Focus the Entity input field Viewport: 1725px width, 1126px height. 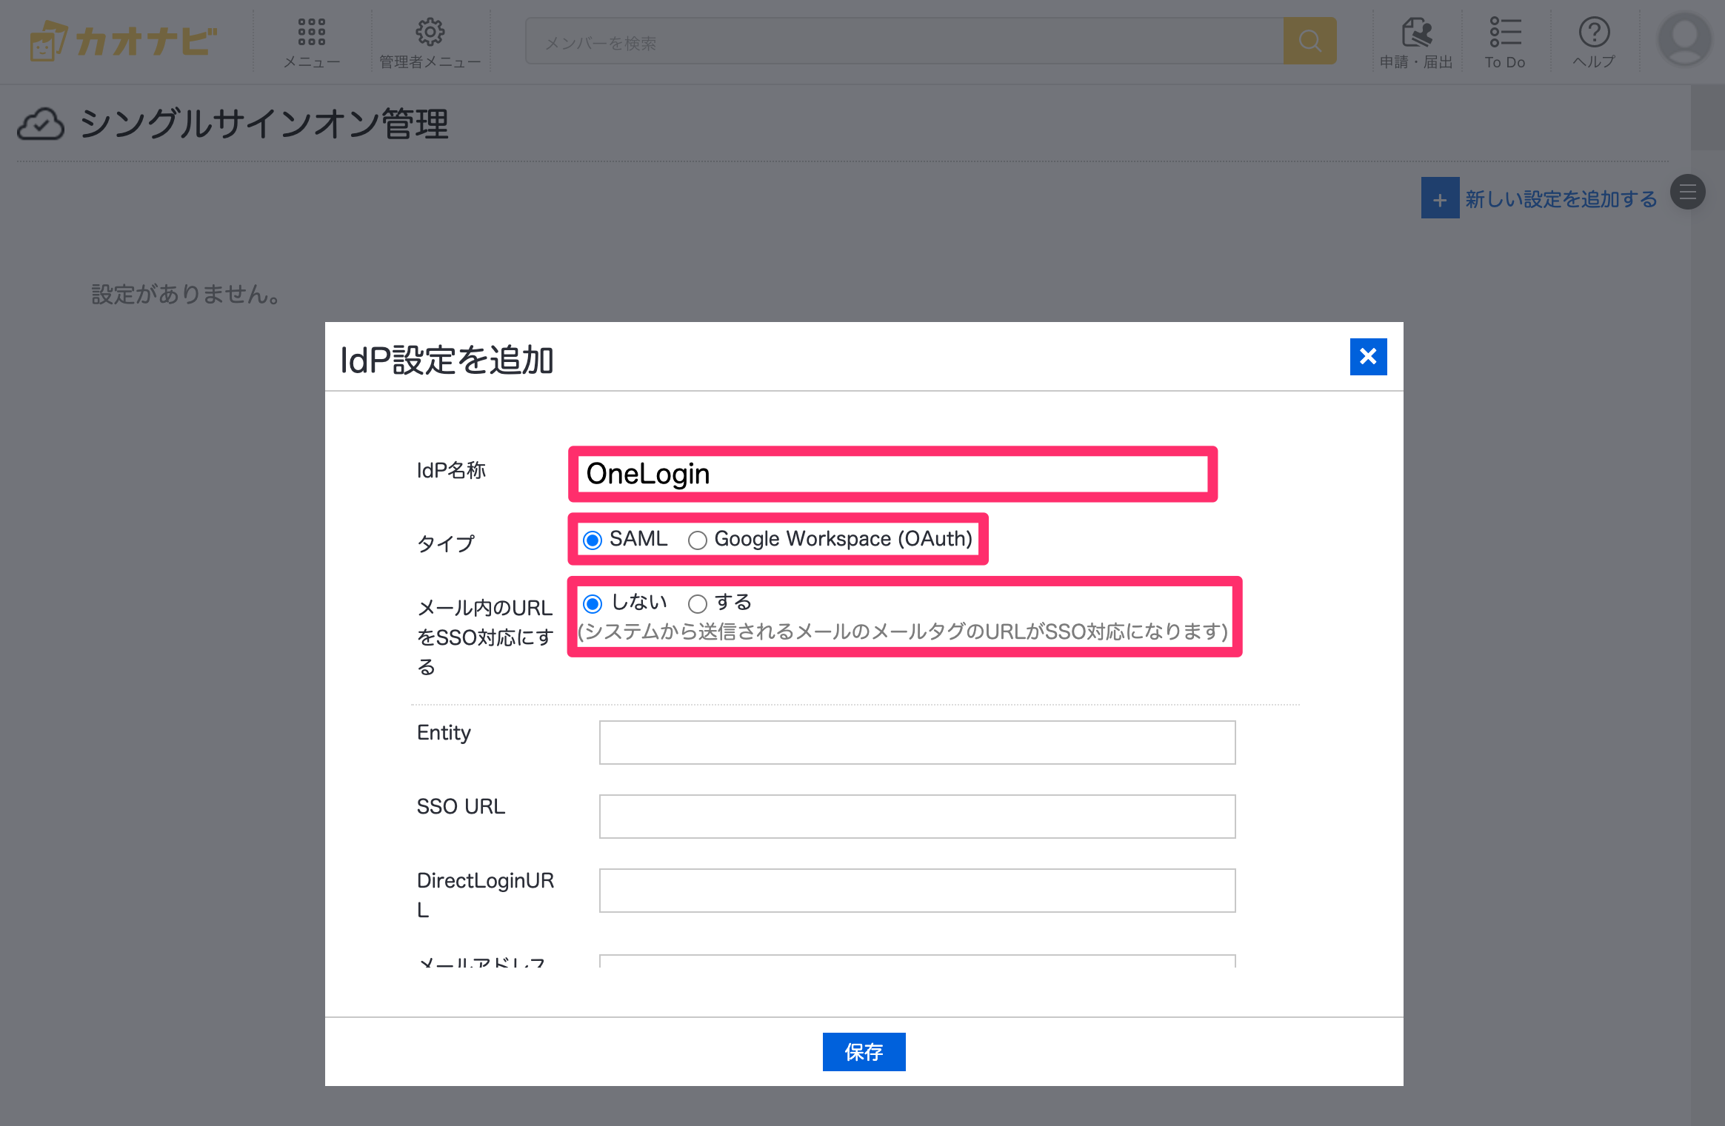coord(917,743)
